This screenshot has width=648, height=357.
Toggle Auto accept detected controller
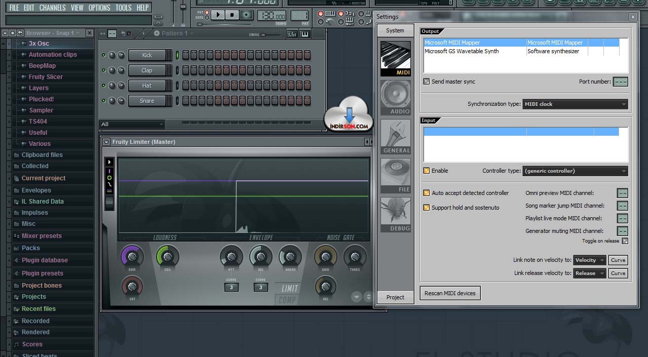pyautogui.click(x=427, y=193)
